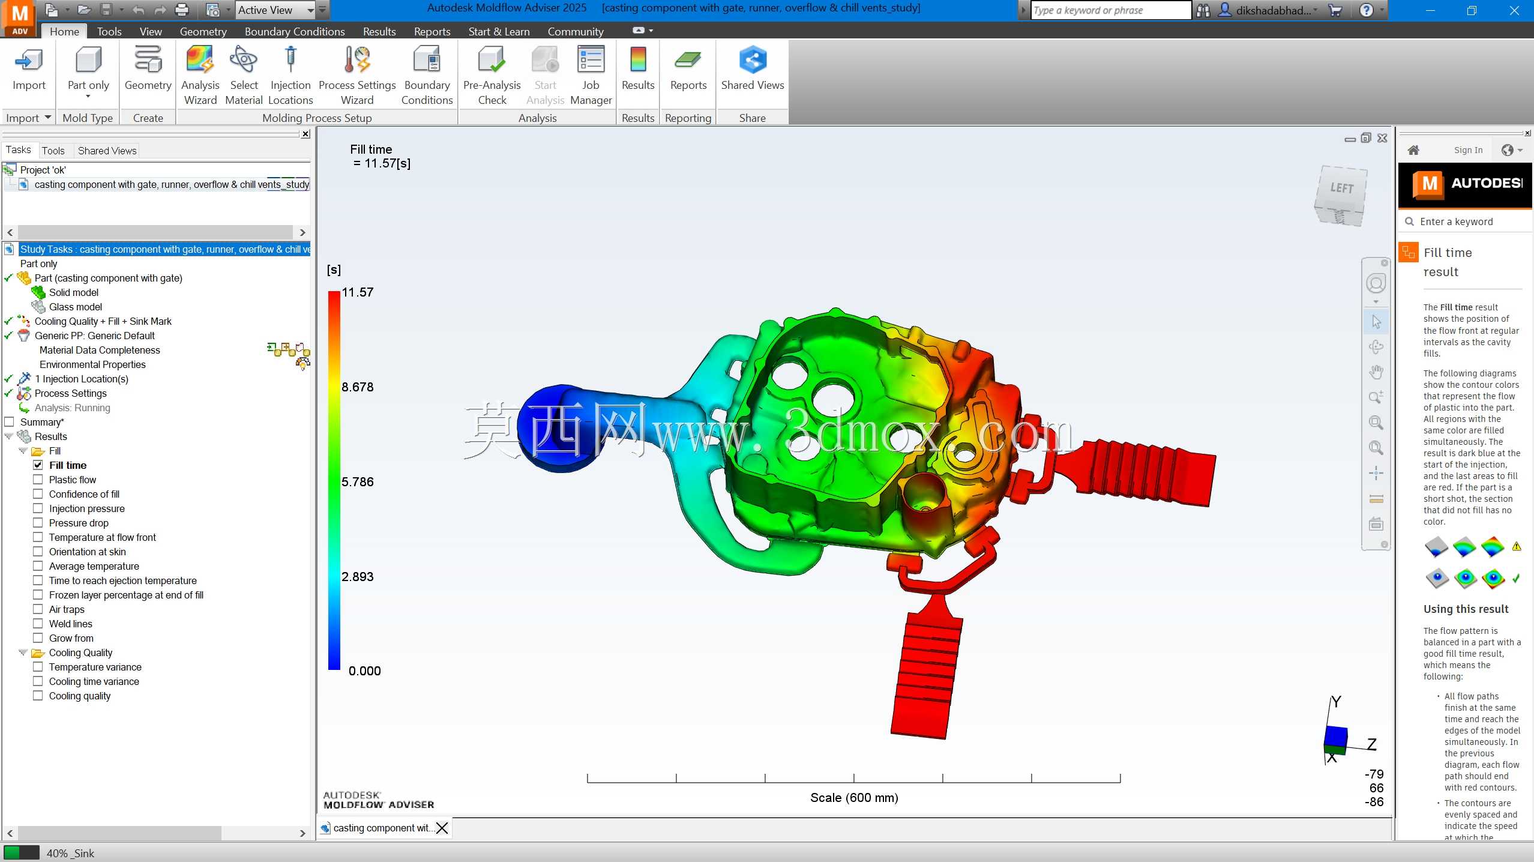Click the Open folder icon in the quick access toolbar

pyautogui.click(x=84, y=10)
